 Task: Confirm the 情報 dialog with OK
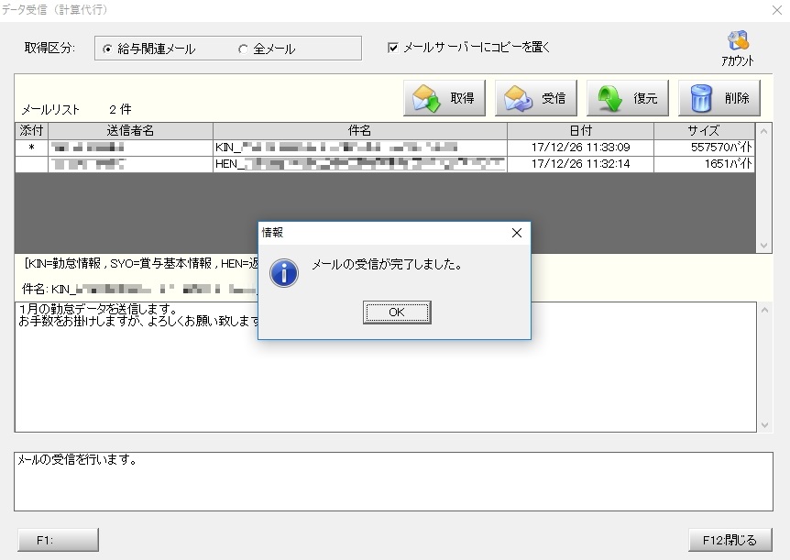(397, 312)
